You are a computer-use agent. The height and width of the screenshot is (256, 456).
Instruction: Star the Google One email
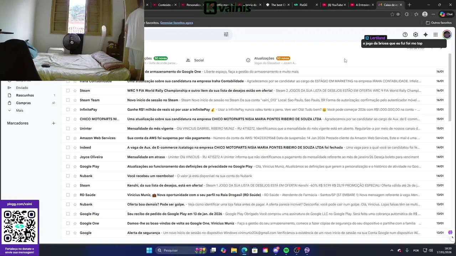point(75,223)
